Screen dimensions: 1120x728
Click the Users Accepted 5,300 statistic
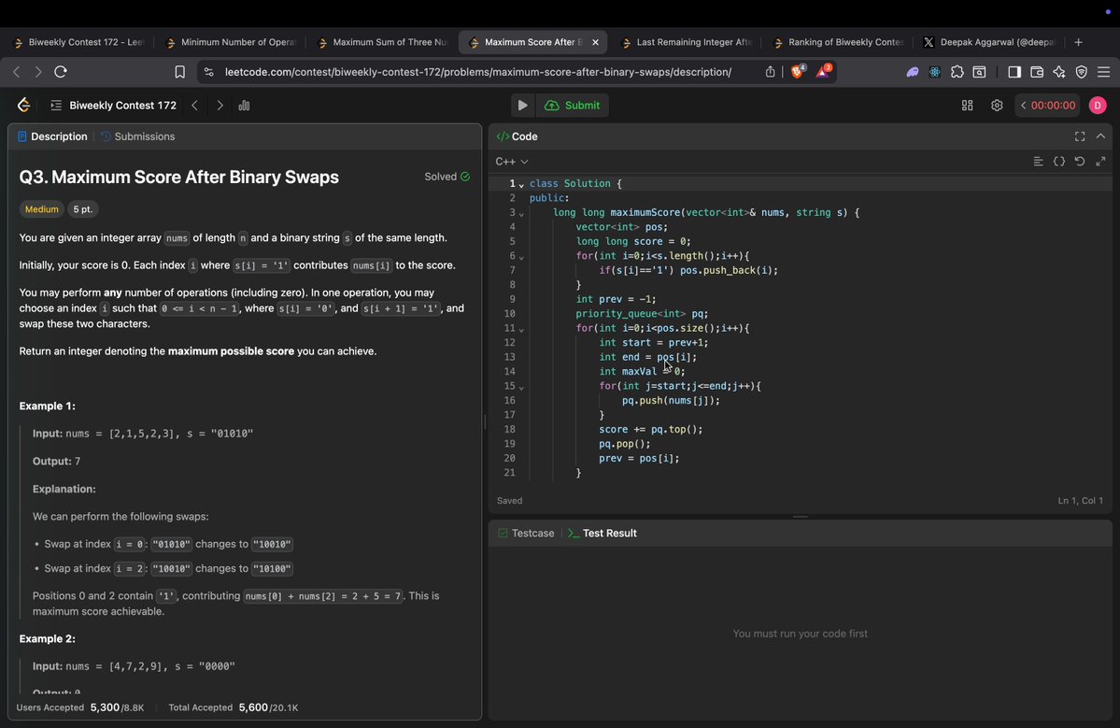click(80, 707)
